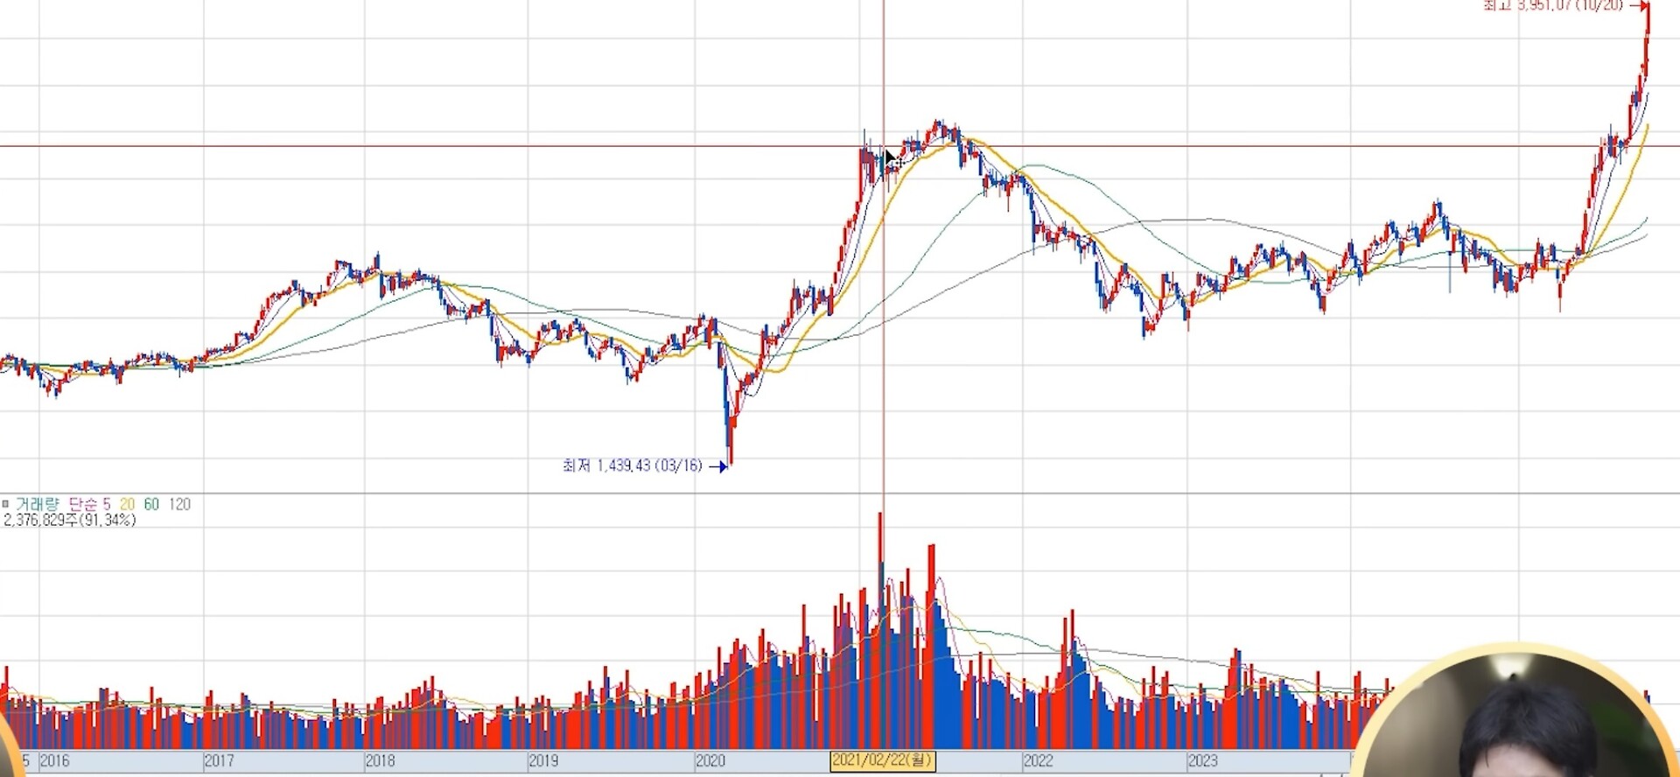1680x777 pixels.
Task: Select the 거래량 volume indicator label
Action: (37, 504)
